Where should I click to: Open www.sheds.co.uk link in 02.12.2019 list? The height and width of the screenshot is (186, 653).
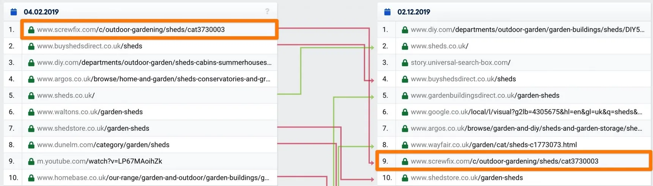tap(440, 46)
